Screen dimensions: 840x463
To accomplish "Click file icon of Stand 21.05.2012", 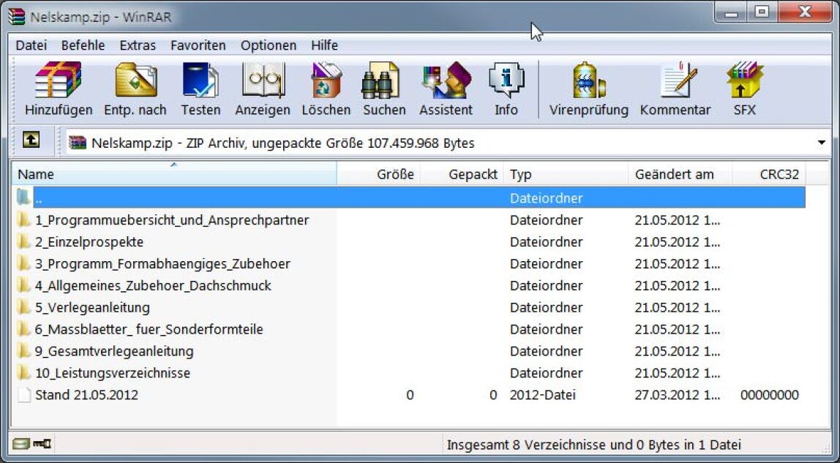I will click(x=23, y=395).
